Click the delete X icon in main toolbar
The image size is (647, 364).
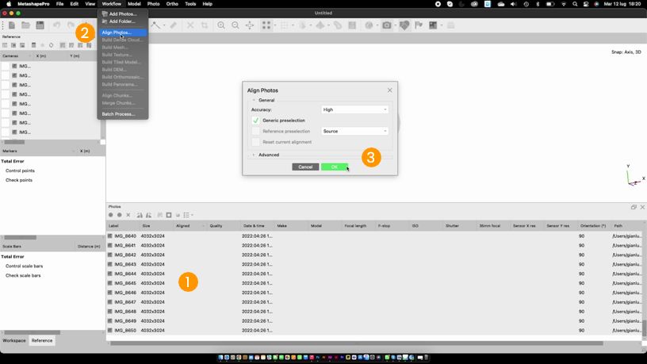pos(190,25)
